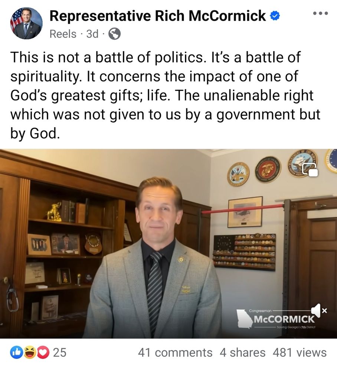
Task: Click the video to play the reel
Action: (x=168, y=241)
